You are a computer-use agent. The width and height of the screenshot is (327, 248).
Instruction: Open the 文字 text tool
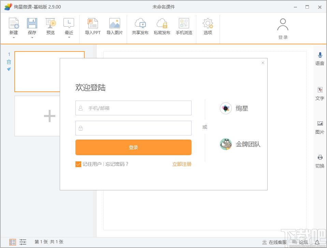[x=320, y=94]
